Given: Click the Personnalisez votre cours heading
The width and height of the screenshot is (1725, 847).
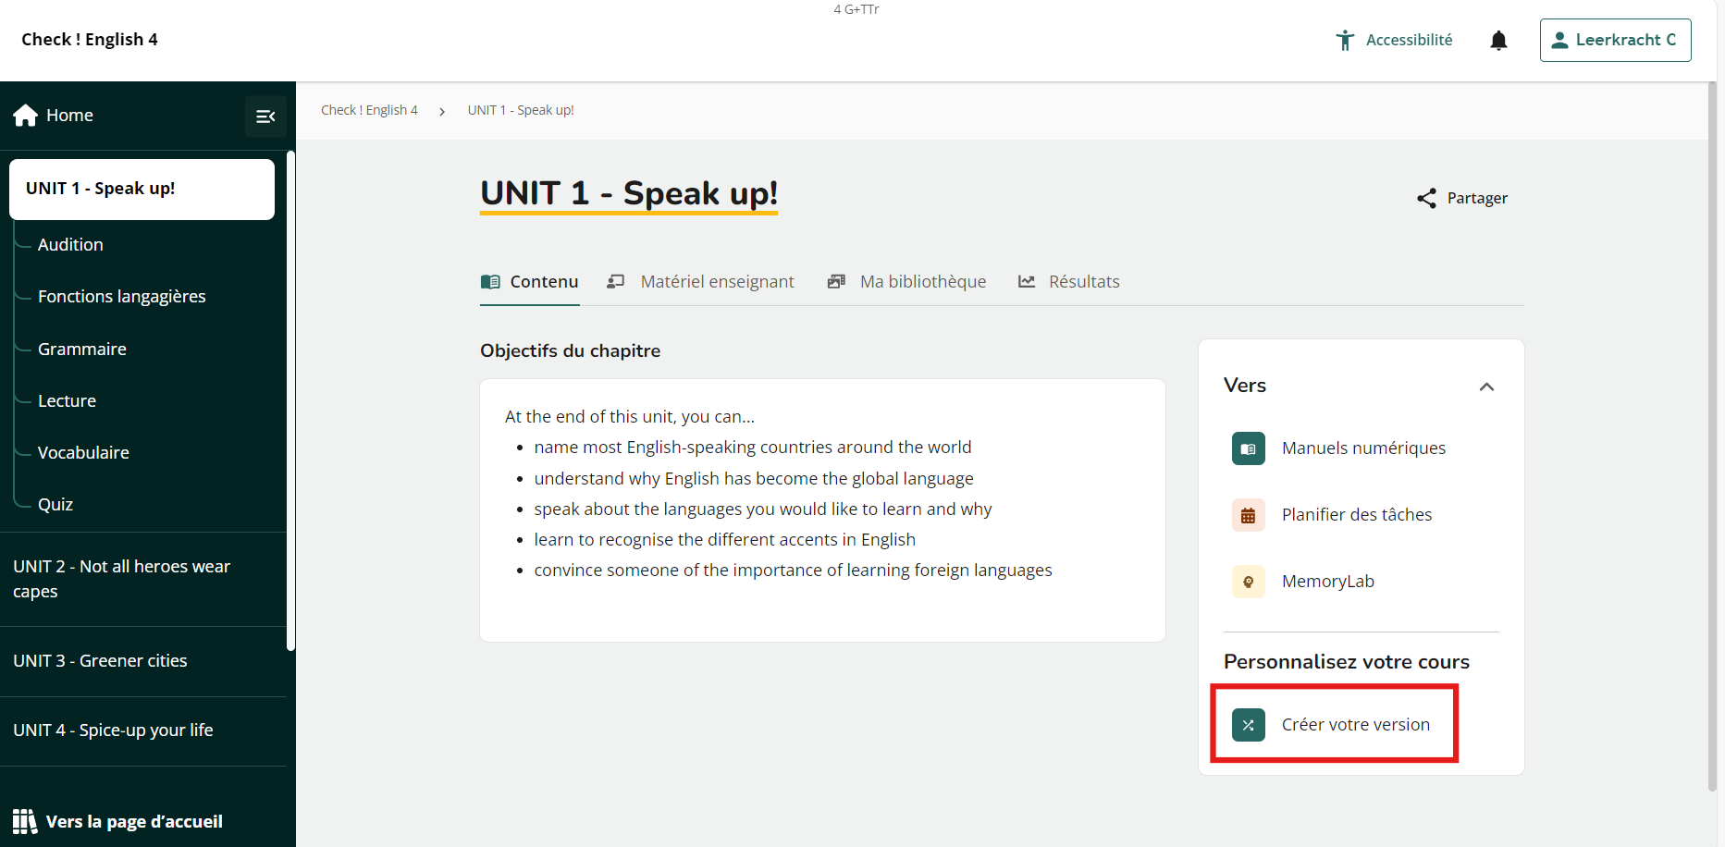Looking at the screenshot, I should [1347, 662].
